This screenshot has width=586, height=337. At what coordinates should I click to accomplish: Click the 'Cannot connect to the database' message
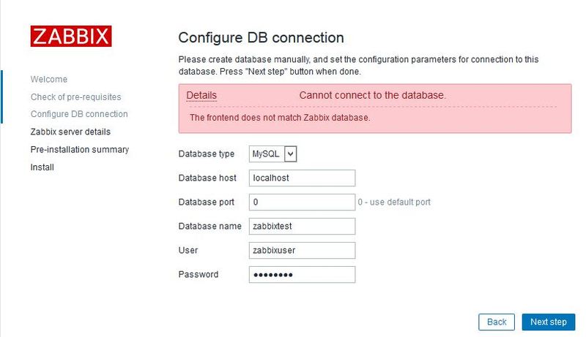coord(373,96)
